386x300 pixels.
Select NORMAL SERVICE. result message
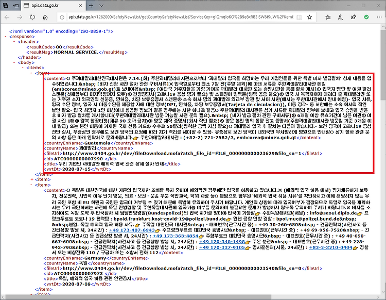pos(76,52)
